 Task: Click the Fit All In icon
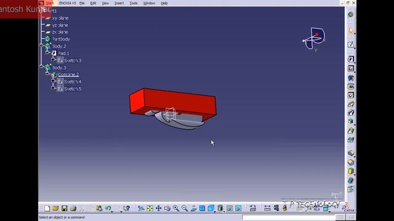coord(150,208)
